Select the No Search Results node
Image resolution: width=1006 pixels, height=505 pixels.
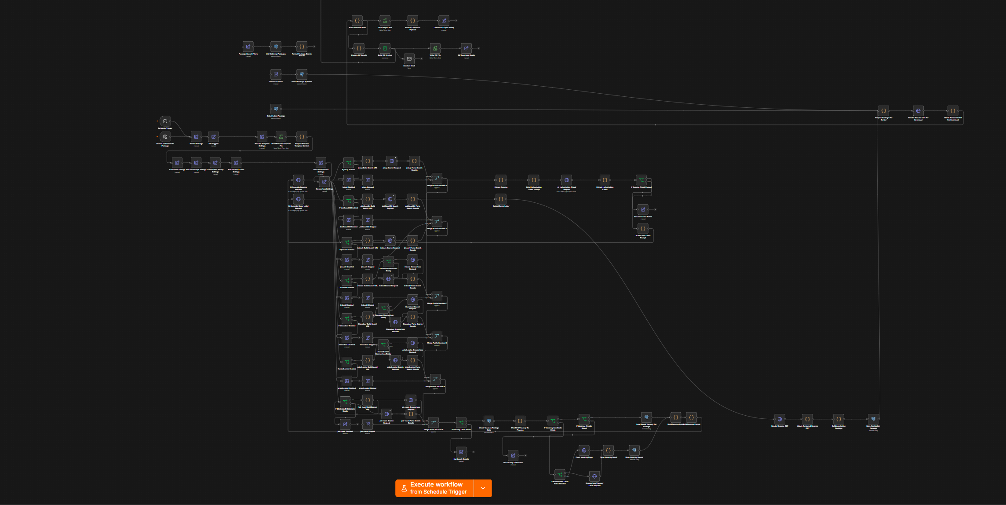coord(461,452)
